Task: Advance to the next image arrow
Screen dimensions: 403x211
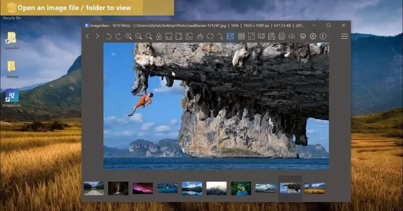Action: 97,36
